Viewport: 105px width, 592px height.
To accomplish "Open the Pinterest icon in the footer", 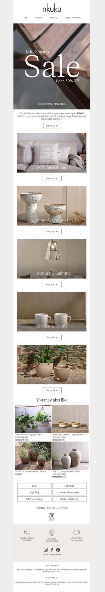I will pyautogui.click(x=58, y=550).
